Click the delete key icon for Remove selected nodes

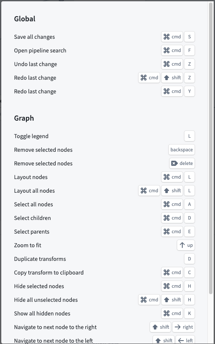[x=174, y=163]
